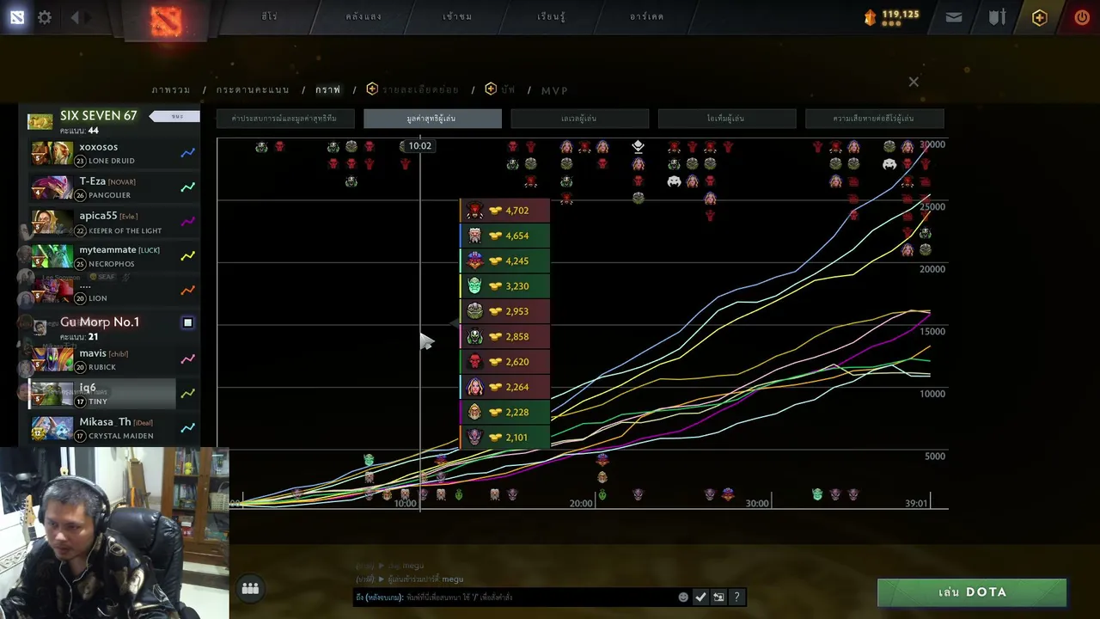Click the SIX SEVEN 67 team name
This screenshot has width=1100, height=619.
coord(98,115)
